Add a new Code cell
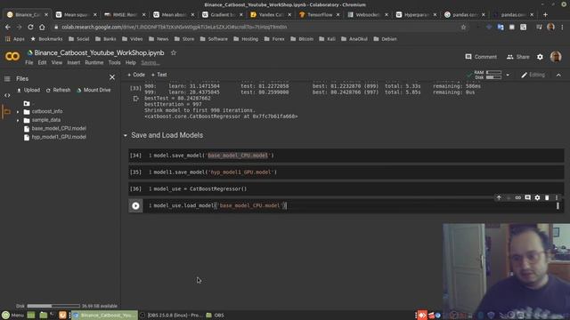The image size is (570, 320). pyautogui.click(x=136, y=75)
